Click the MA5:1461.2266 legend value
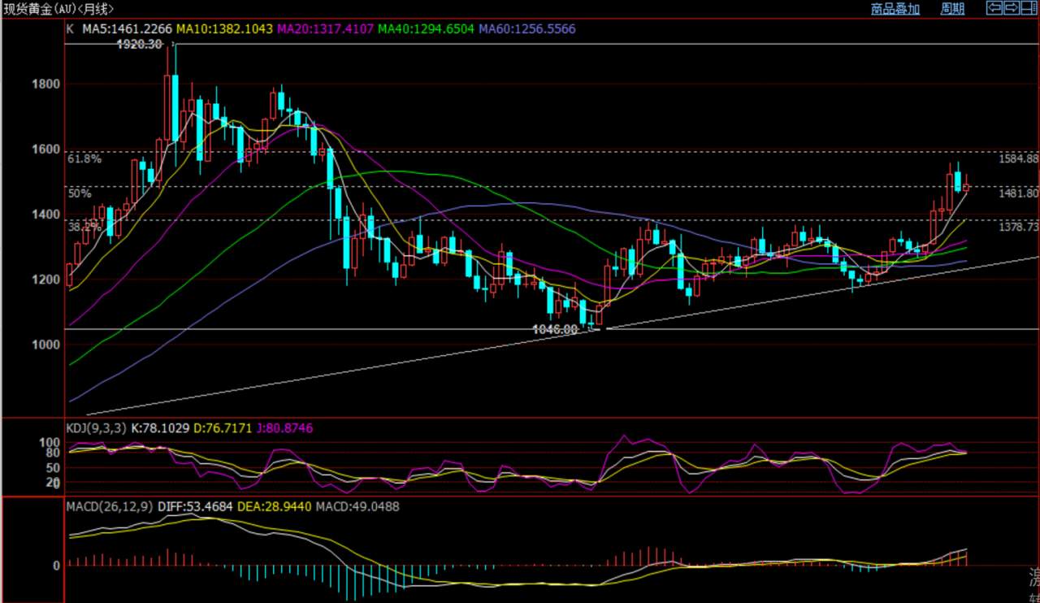This screenshot has width=1040, height=603. click(x=128, y=29)
